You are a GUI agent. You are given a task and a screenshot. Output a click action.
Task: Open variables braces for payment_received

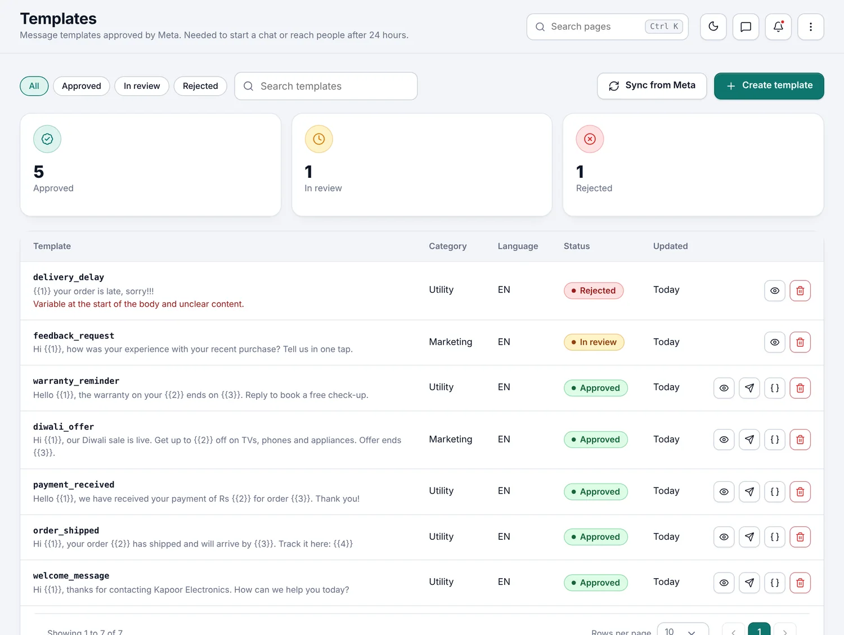tap(775, 491)
